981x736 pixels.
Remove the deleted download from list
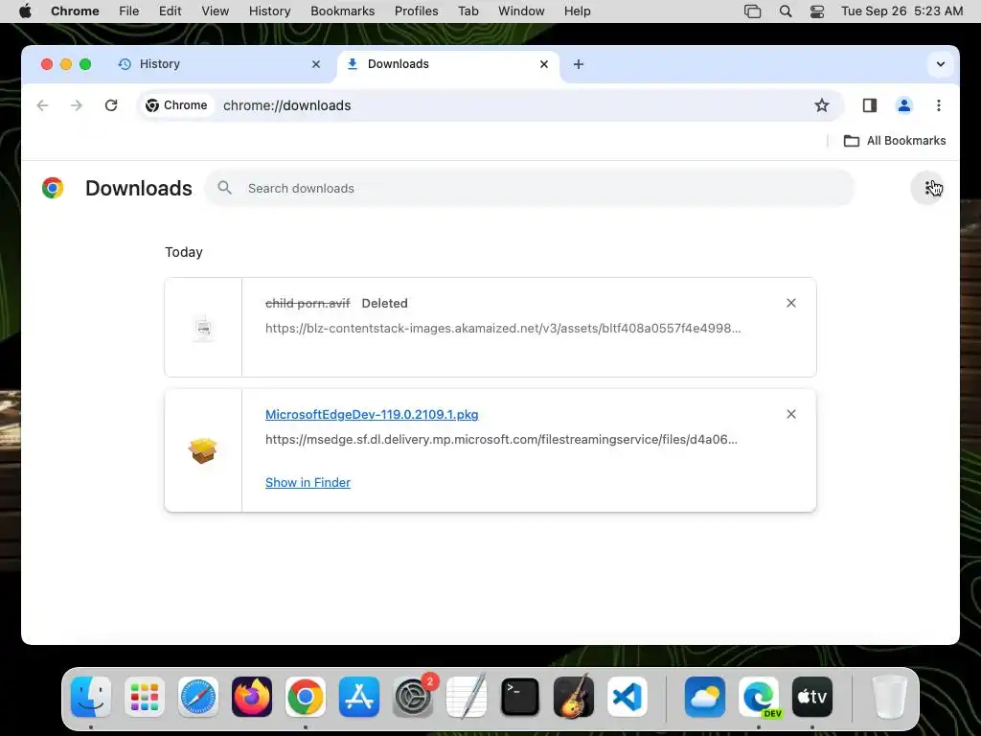pos(790,303)
